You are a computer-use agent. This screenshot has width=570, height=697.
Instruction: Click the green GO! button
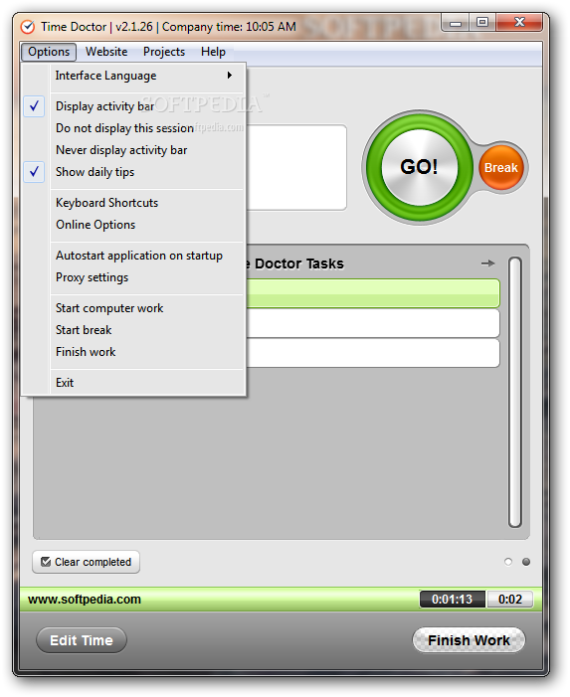pyautogui.click(x=419, y=167)
